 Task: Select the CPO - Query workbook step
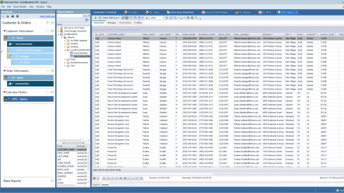(28, 99)
